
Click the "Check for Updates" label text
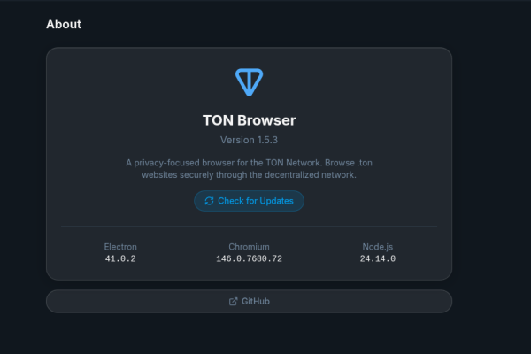[255, 201]
